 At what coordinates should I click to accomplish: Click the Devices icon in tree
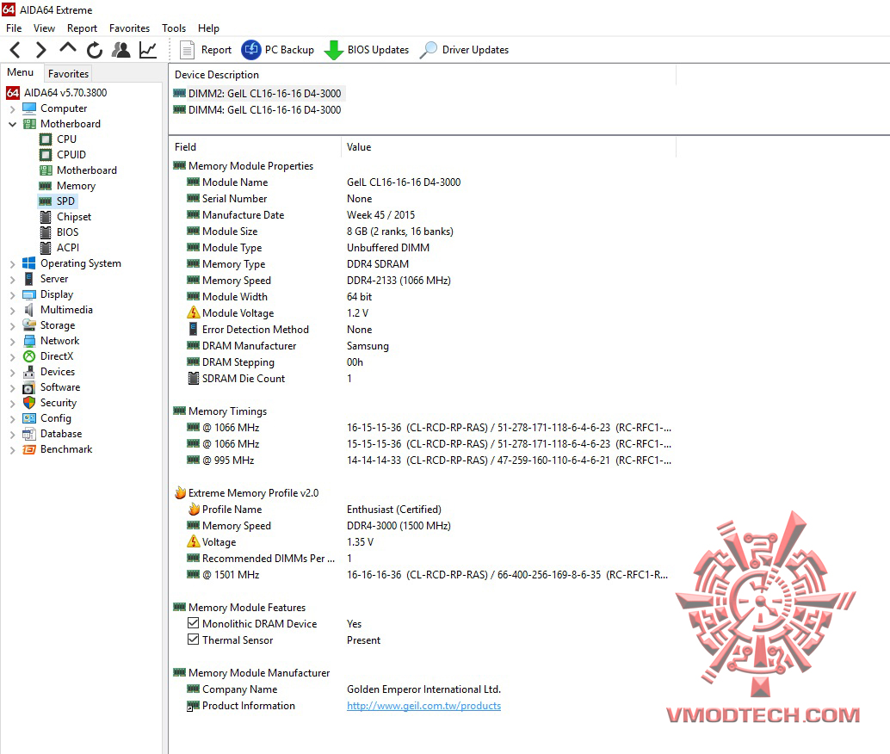click(29, 372)
